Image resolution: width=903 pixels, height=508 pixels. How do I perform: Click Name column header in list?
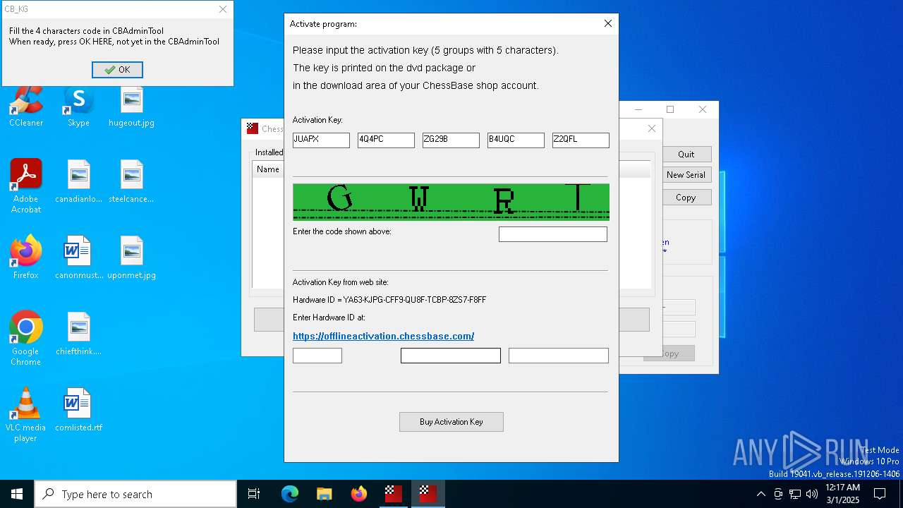[x=268, y=169]
